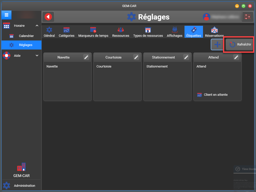Edit the Navette tag with pencil icon
256x192 pixels.
[86, 57]
